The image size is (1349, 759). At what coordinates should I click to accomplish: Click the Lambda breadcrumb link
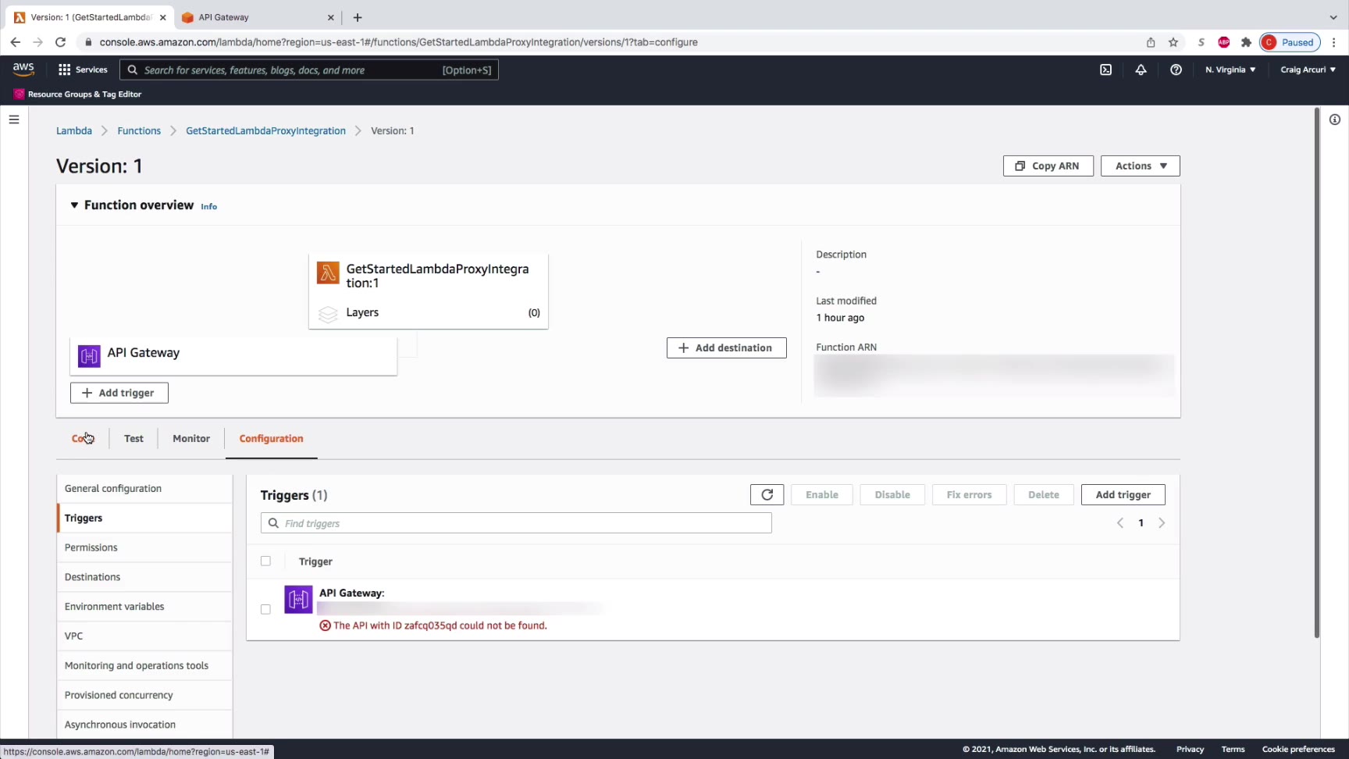coord(74,130)
